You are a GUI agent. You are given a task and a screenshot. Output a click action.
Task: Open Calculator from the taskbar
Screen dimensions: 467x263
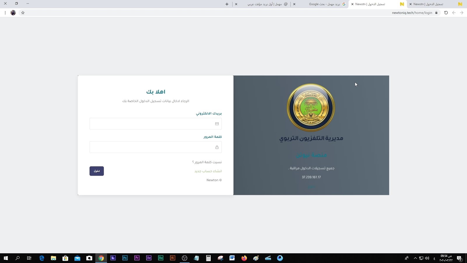tap(208, 258)
